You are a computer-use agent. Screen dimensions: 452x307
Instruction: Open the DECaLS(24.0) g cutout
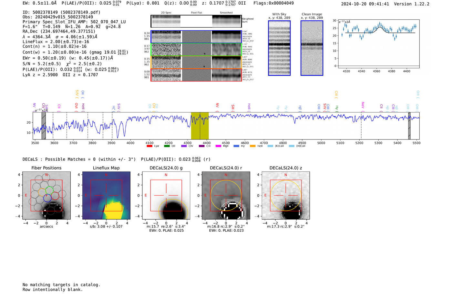coord(166,195)
